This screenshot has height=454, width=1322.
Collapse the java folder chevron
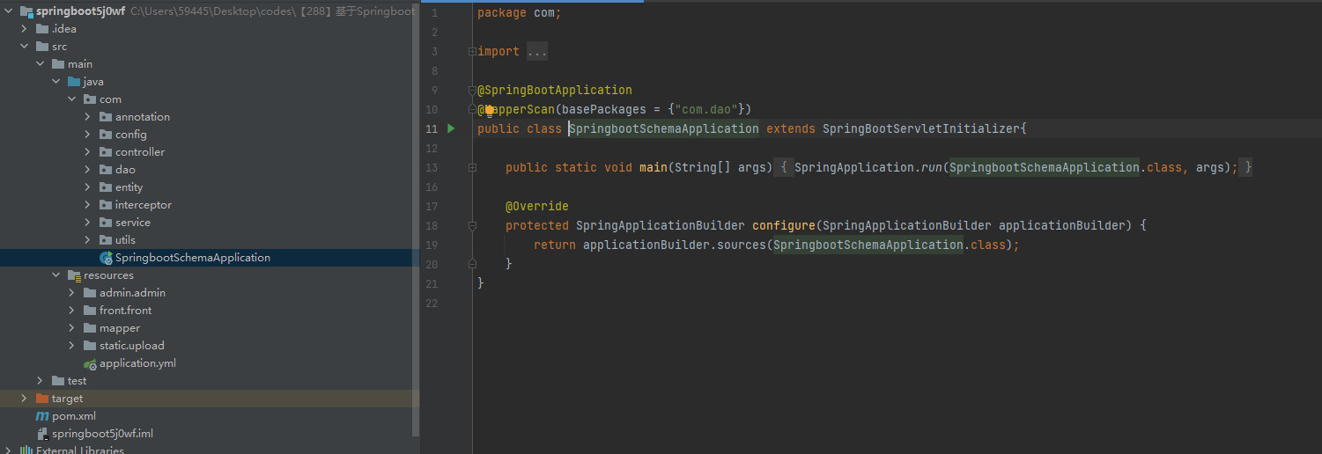56,82
